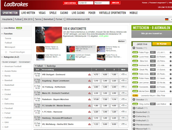
Task: Expand +79 markets for VfB Stuttgart - Dortmund
Action: [124, 74]
